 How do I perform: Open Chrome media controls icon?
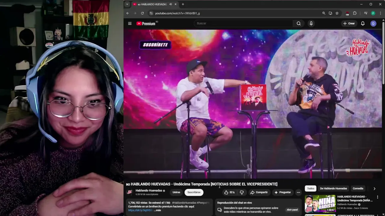coord(365,13)
